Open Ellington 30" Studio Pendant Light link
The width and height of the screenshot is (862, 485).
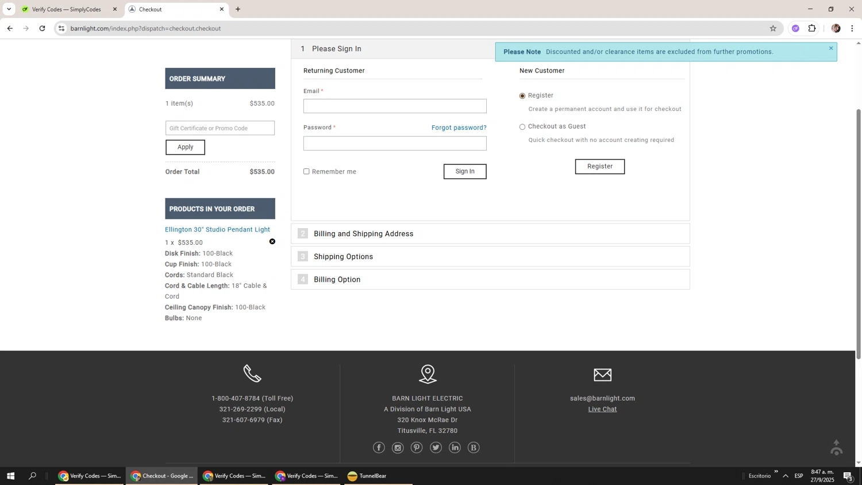(x=217, y=229)
